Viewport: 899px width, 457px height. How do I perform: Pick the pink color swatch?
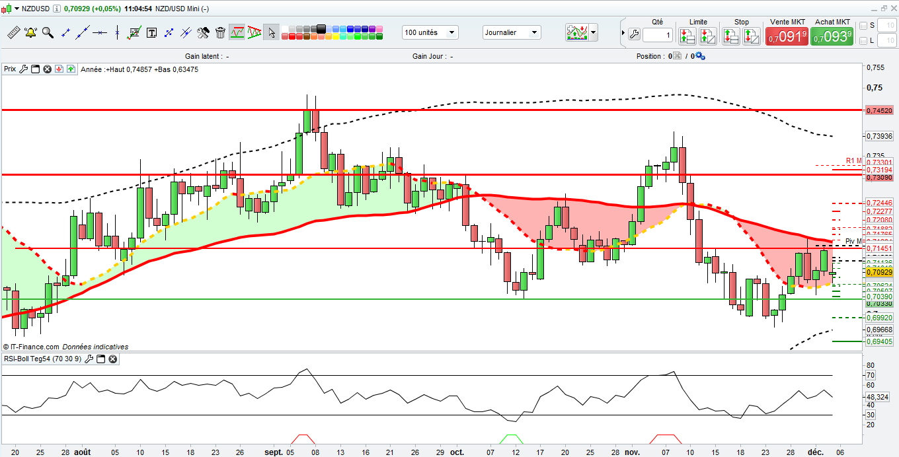379,28
